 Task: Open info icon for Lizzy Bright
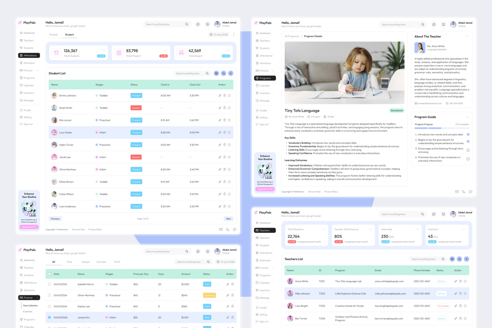point(465,306)
